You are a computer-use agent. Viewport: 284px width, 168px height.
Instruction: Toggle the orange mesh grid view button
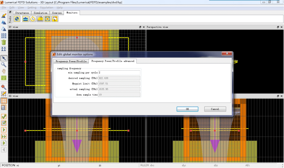pos(4,101)
